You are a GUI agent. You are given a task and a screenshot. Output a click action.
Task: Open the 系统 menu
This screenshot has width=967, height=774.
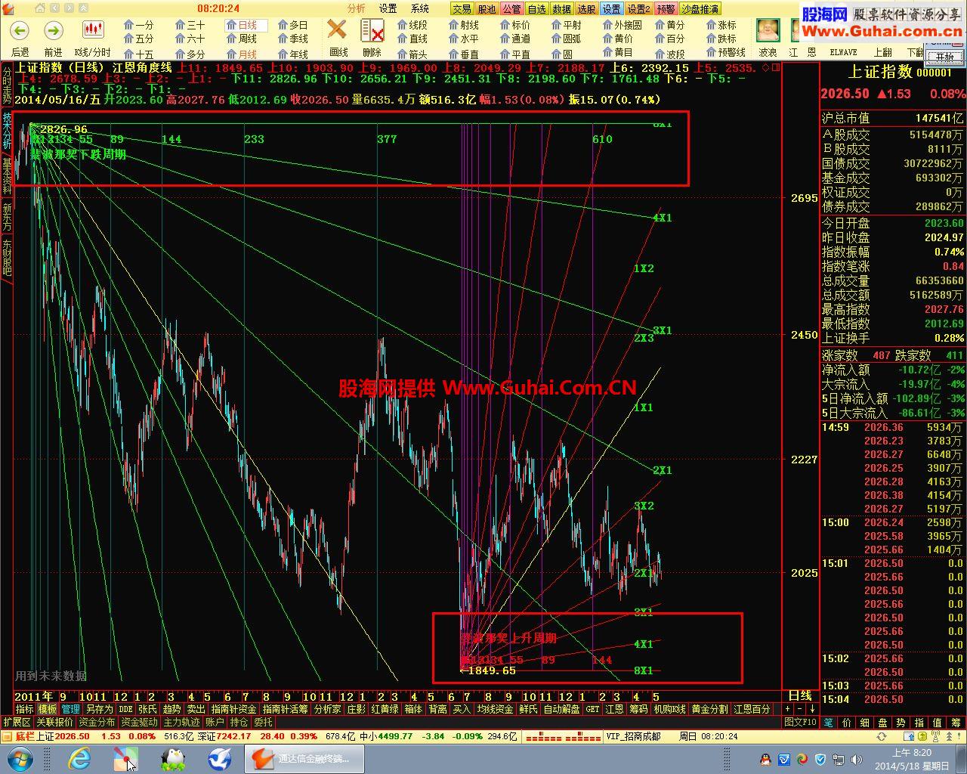tap(420, 8)
